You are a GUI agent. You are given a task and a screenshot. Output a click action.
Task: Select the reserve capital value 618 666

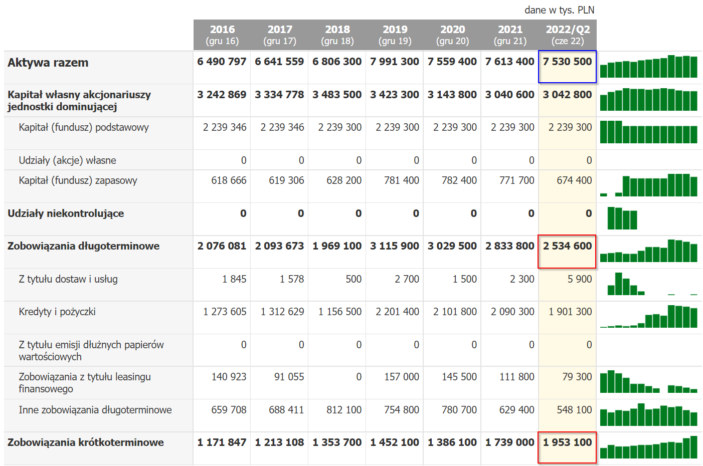[x=229, y=180]
